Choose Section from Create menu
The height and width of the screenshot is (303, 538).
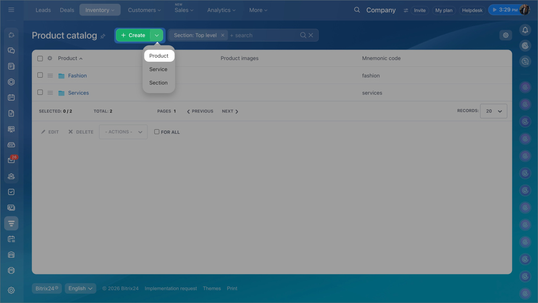click(x=158, y=83)
